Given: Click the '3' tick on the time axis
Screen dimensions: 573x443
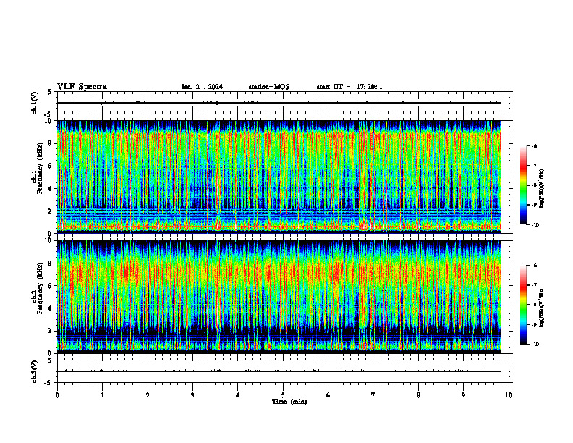Looking at the screenshot, I should click(192, 395).
